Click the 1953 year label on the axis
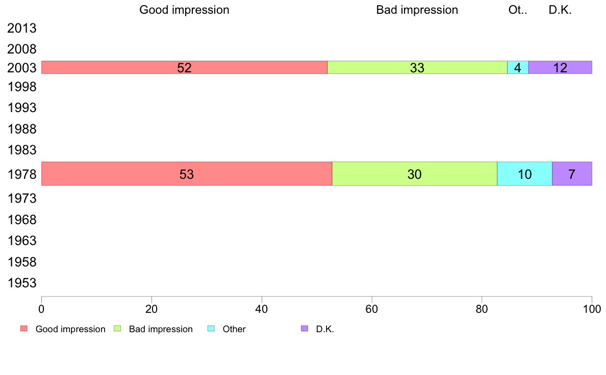The width and height of the screenshot is (606, 375). pos(21,283)
